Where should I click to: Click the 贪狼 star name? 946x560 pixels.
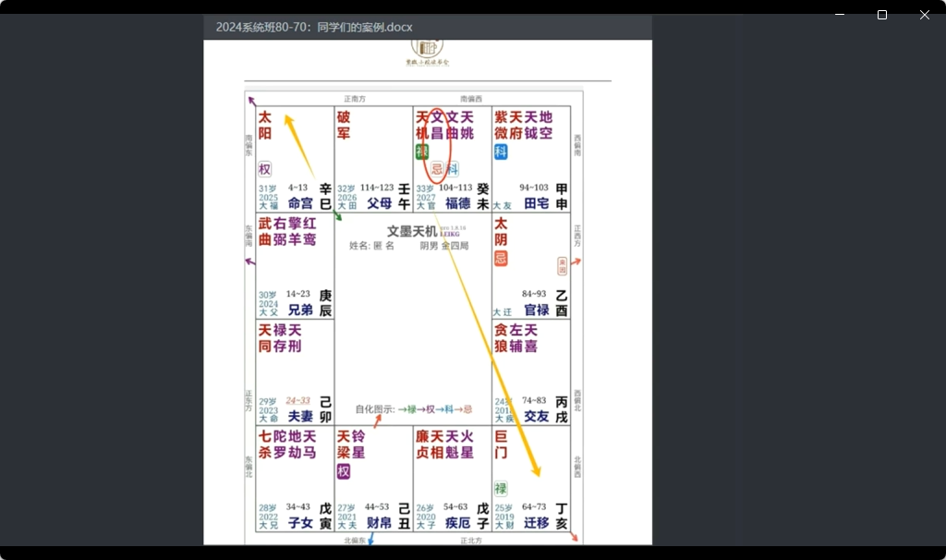click(x=501, y=338)
